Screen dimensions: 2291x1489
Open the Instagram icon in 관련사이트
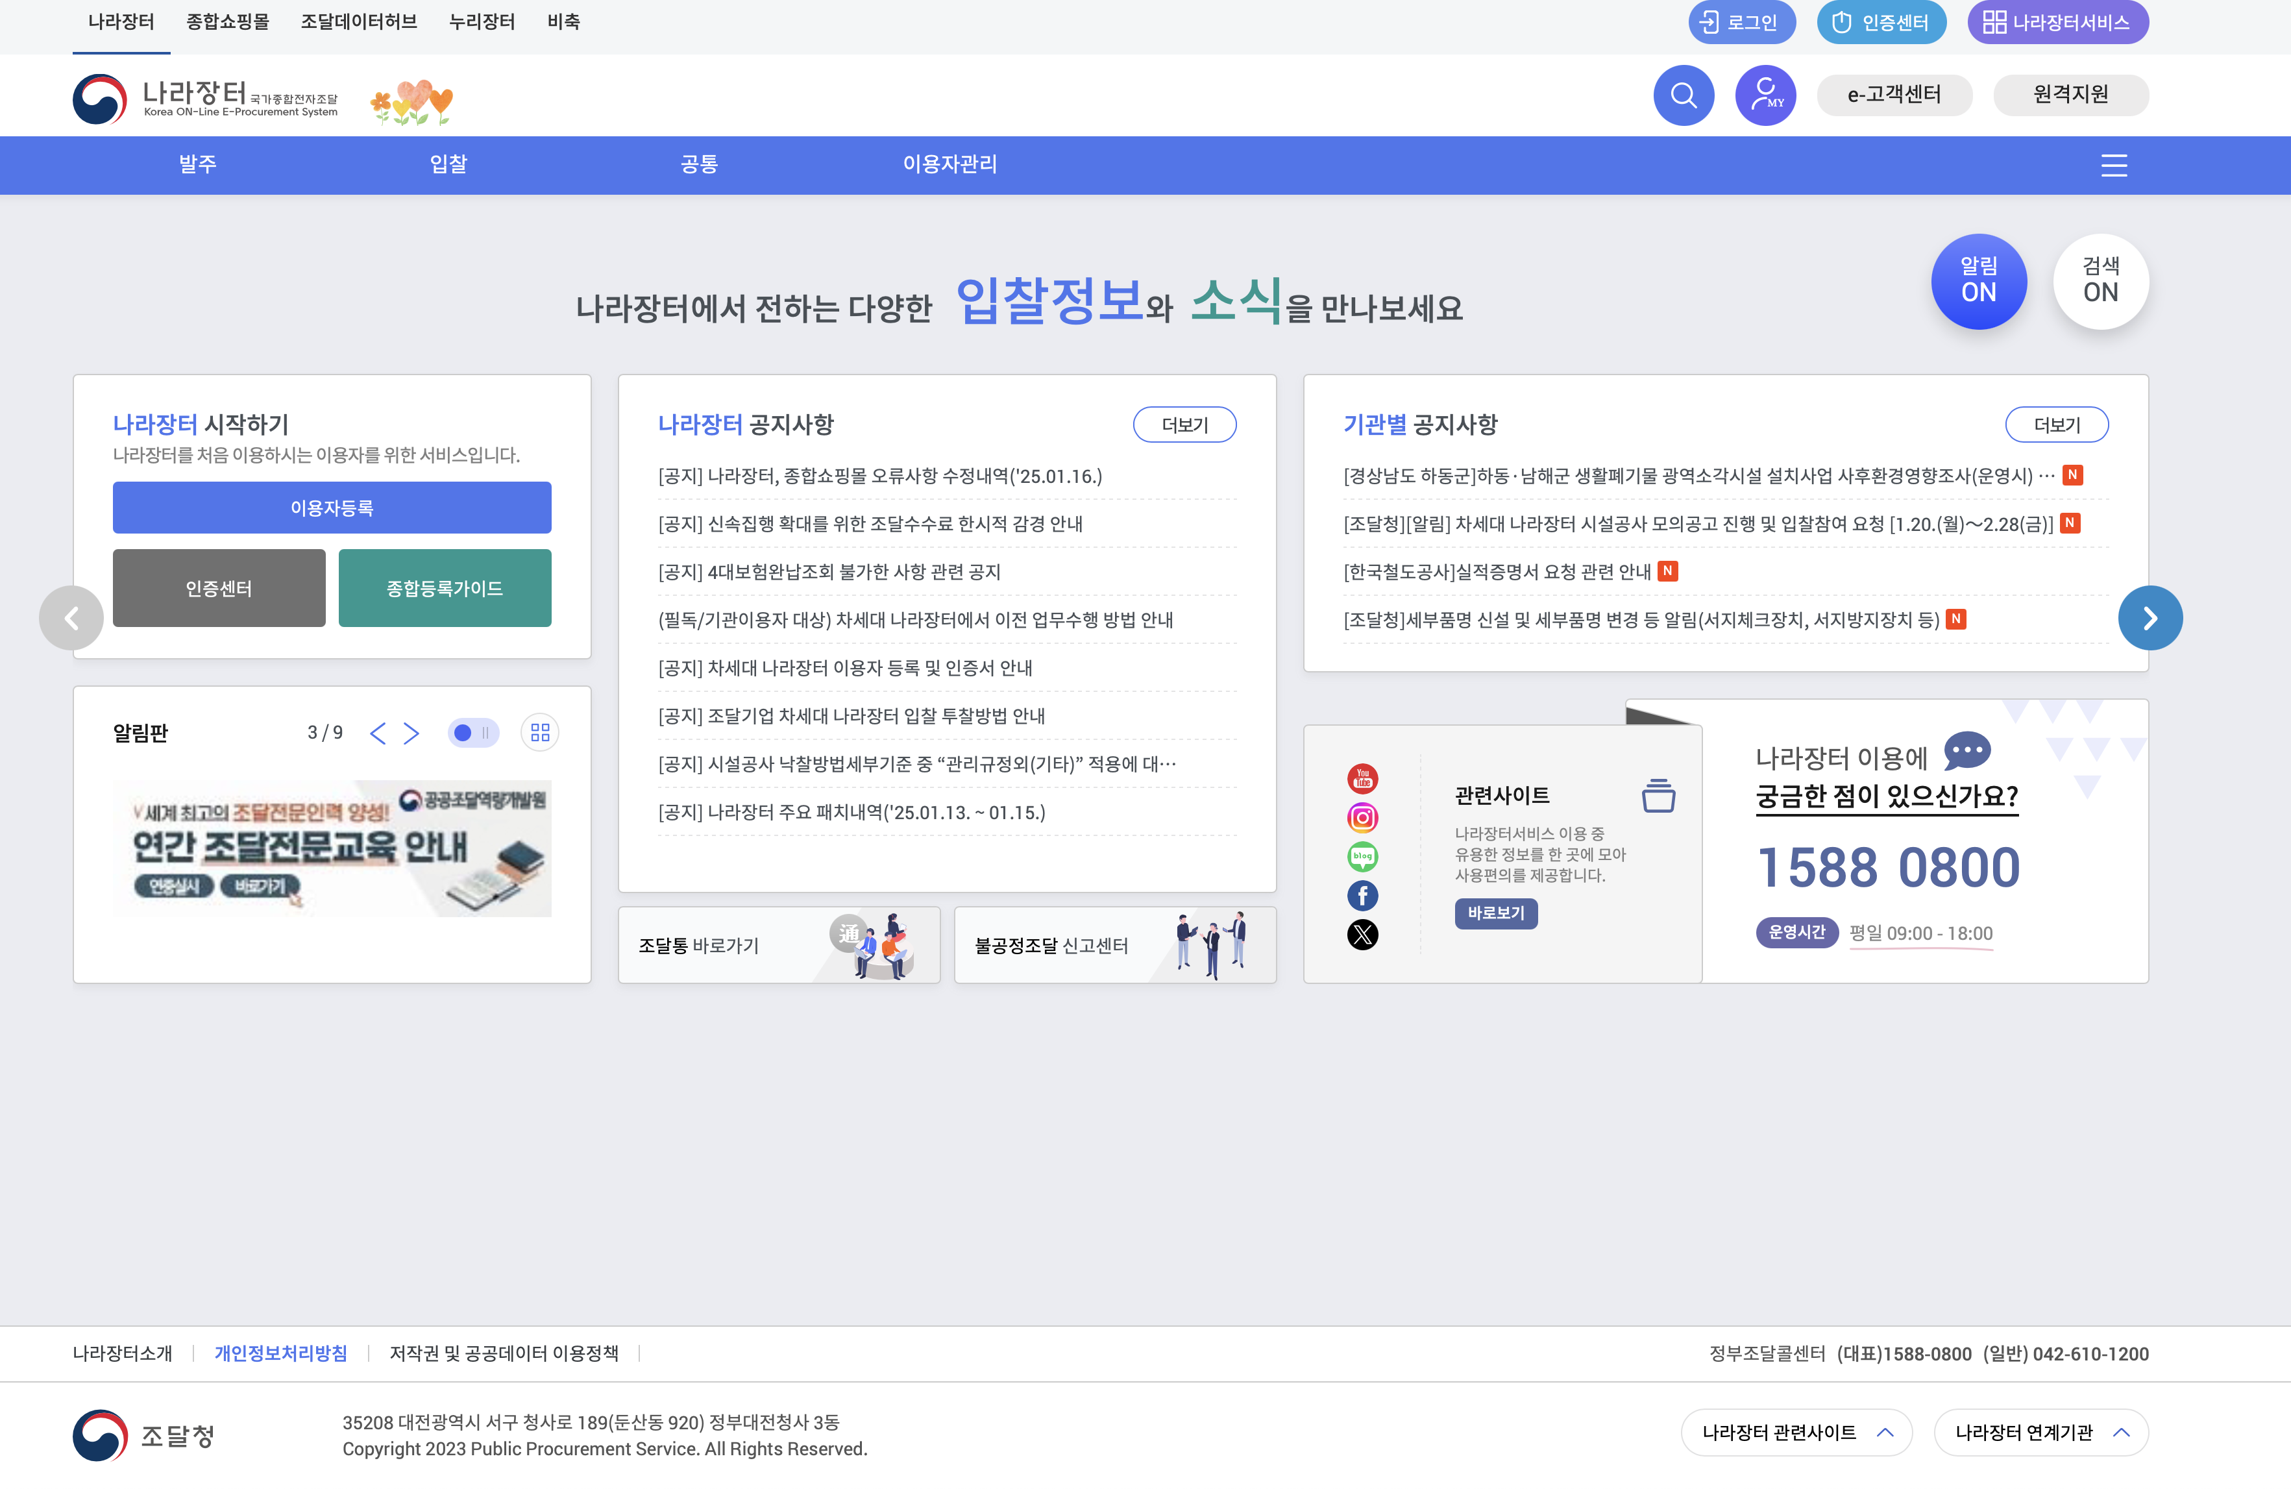pyautogui.click(x=1362, y=818)
